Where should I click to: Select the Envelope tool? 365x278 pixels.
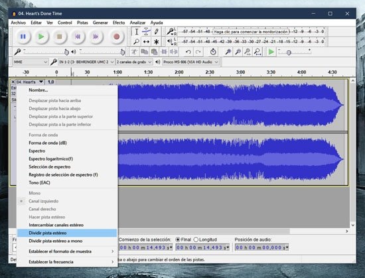coord(146,31)
